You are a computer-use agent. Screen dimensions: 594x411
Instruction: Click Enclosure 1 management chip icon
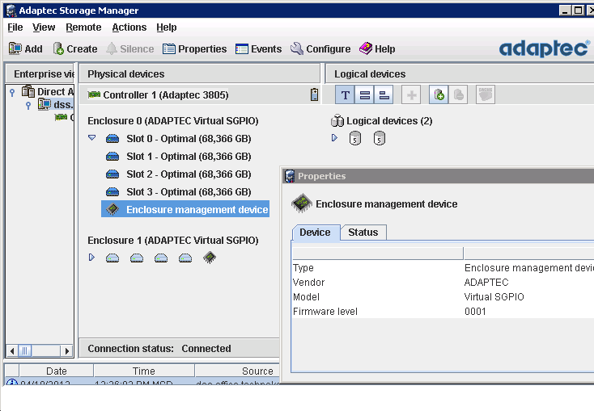(x=210, y=258)
